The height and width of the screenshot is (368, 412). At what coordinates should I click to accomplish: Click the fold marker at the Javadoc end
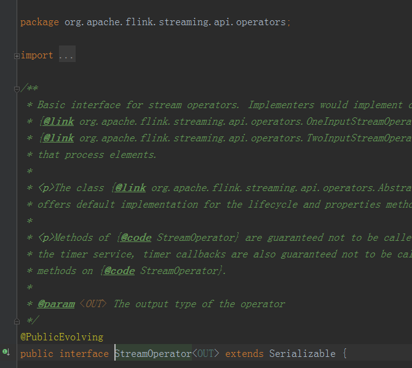coord(17,321)
